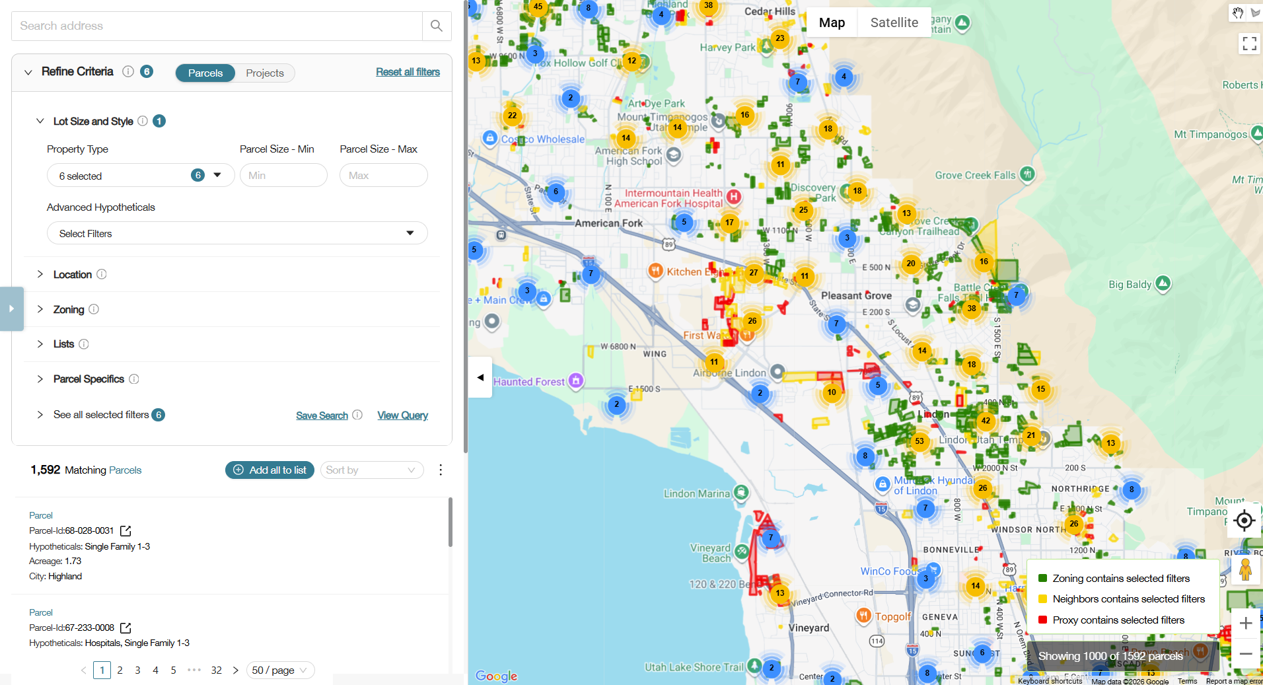Show the Lot Size and Style info icon

point(143,121)
